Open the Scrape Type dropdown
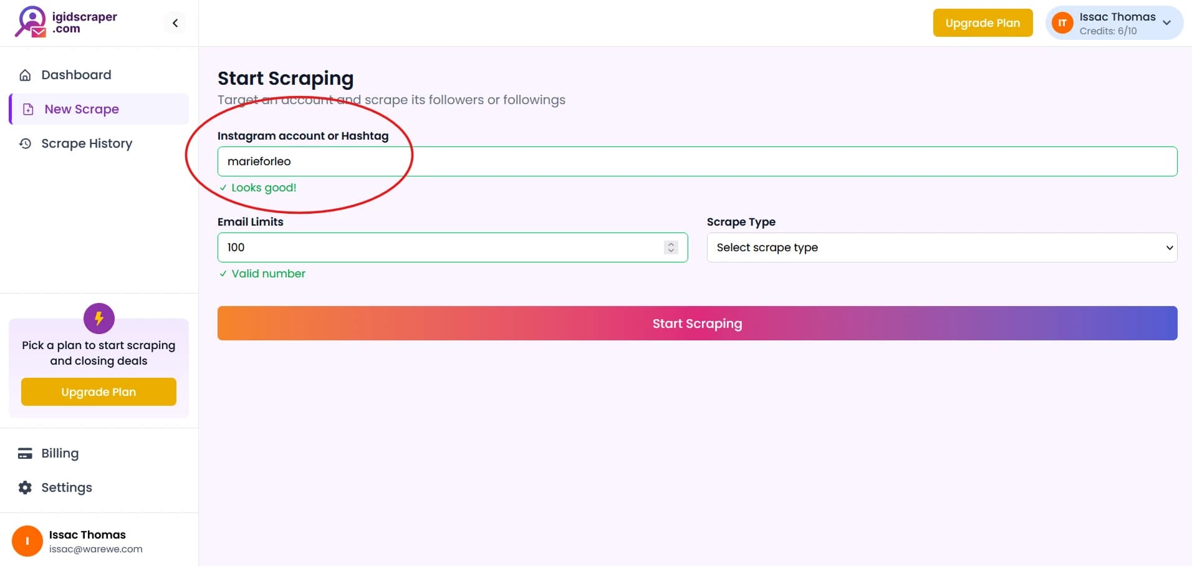 (x=941, y=247)
